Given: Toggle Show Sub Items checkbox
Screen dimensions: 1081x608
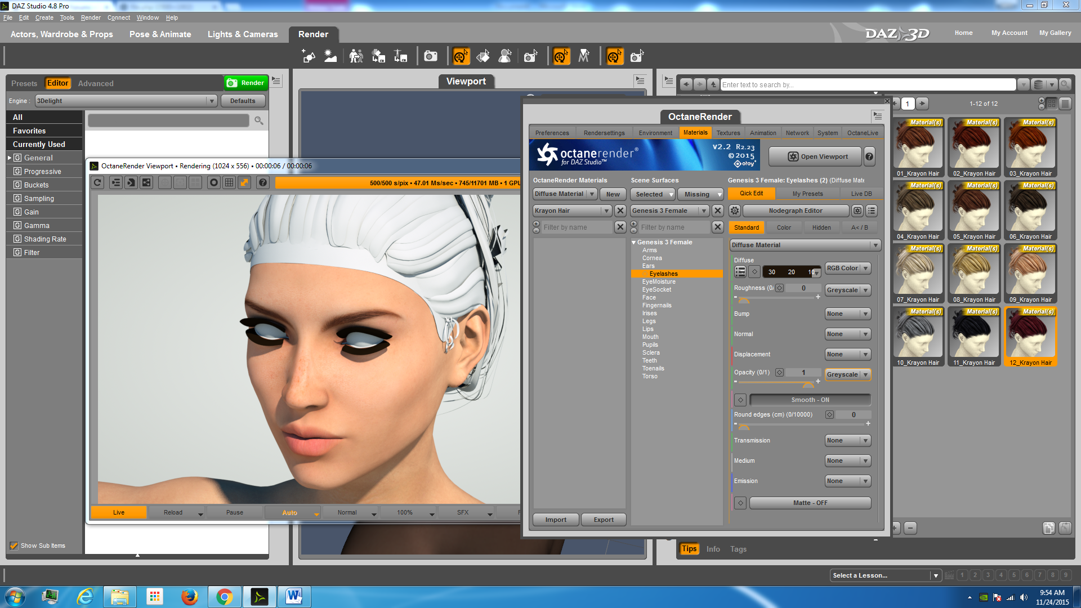Looking at the screenshot, I should pyautogui.click(x=14, y=546).
